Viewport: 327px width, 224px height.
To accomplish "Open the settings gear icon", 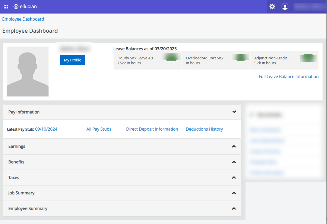I will (x=272, y=7).
